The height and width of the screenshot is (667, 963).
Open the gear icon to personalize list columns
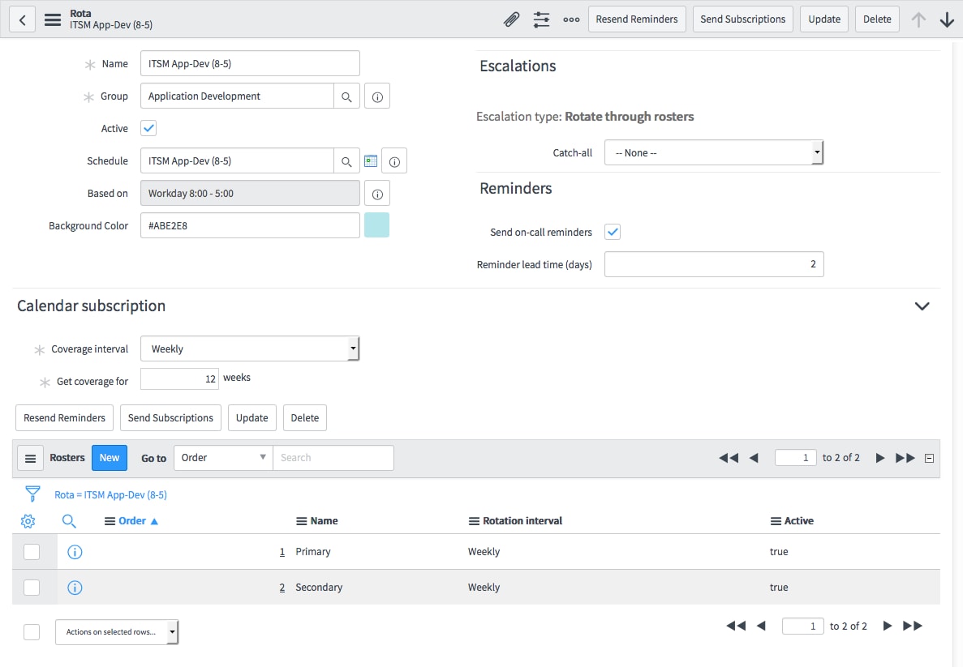[28, 521]
